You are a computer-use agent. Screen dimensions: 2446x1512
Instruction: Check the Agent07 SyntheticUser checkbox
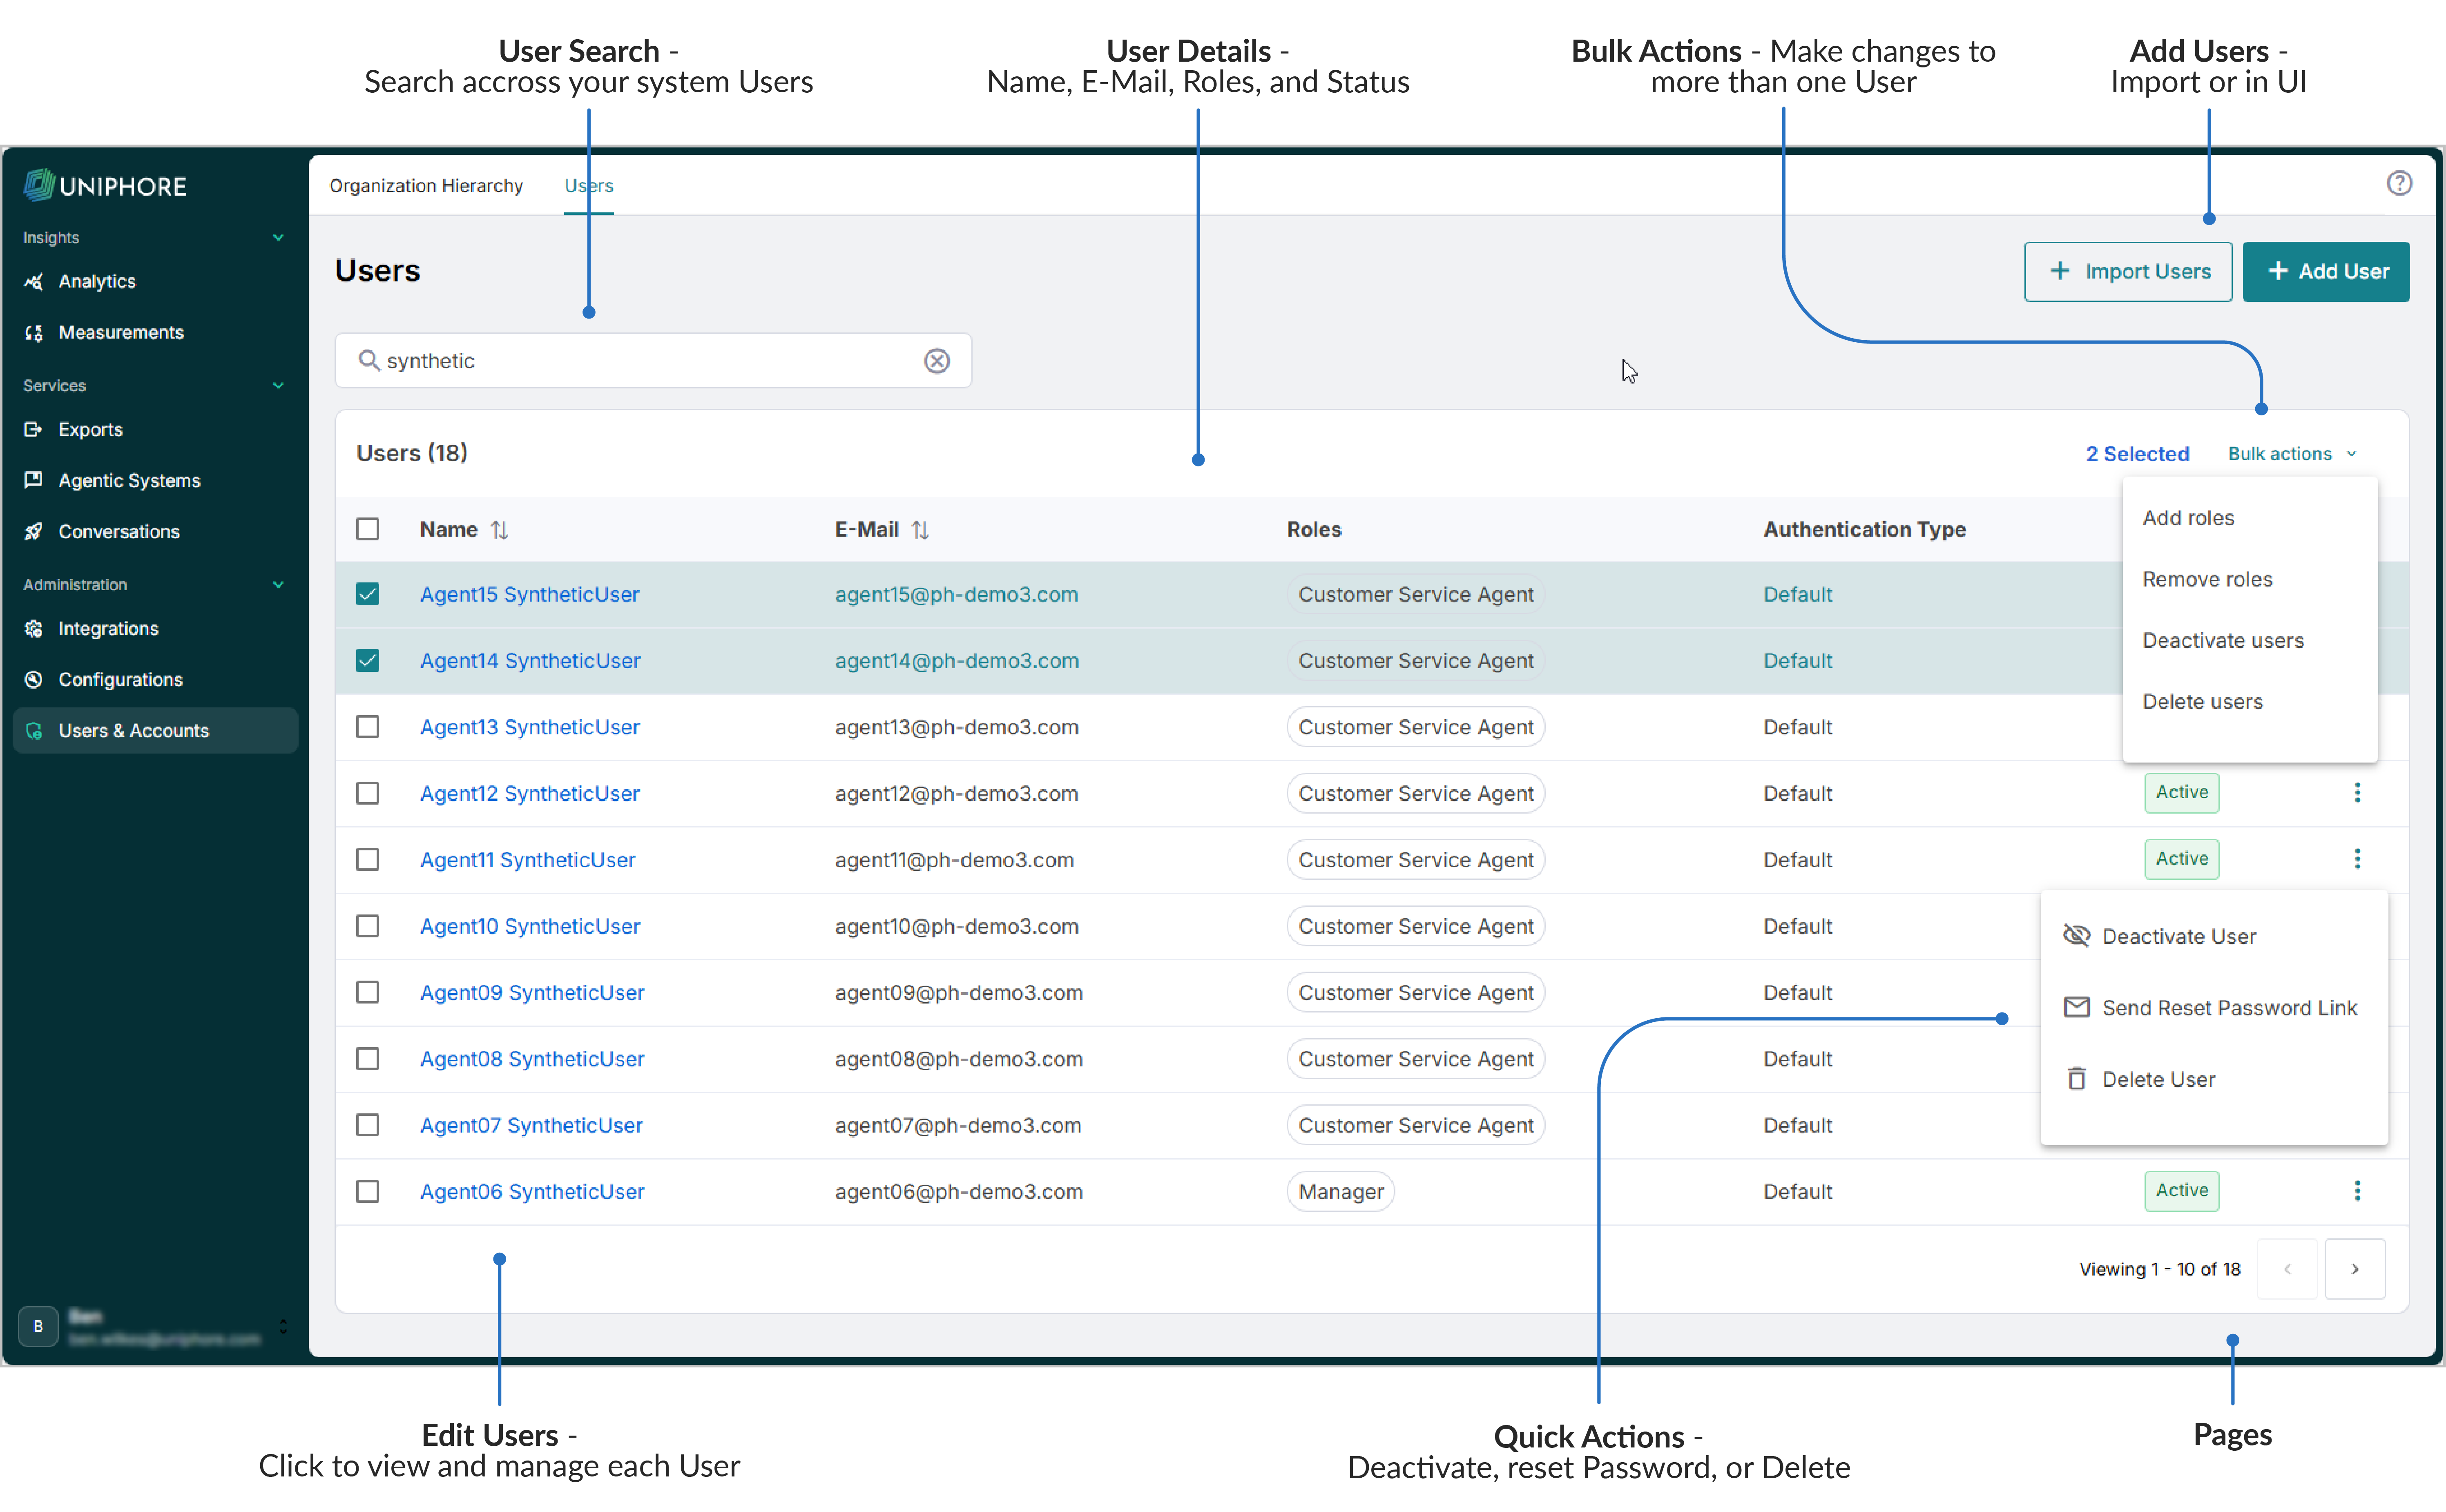pyautogui.click(x=368, y=1125)
